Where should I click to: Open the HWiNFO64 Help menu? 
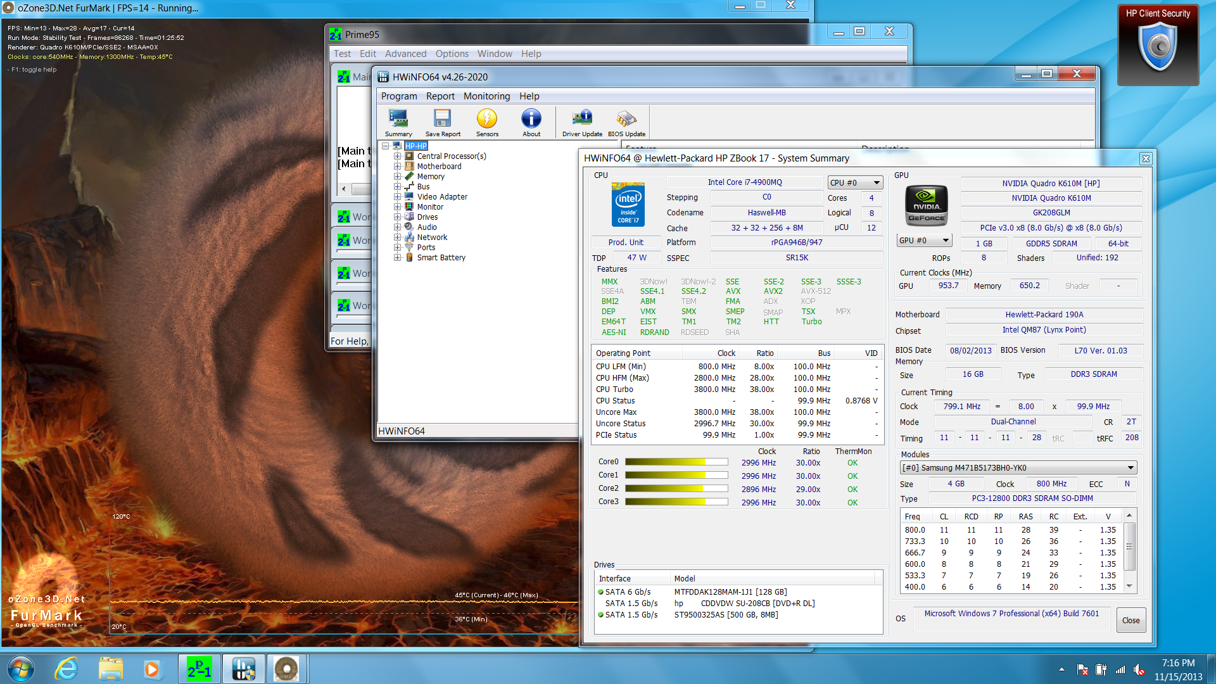[x=529, y=96]
